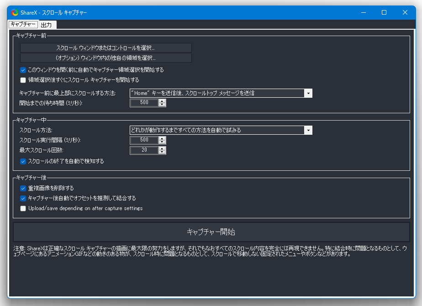The width and height of the screenshot is (422, 306).
Task: Minimize the ShareX scroll capture window
Action: coord(364,12)
